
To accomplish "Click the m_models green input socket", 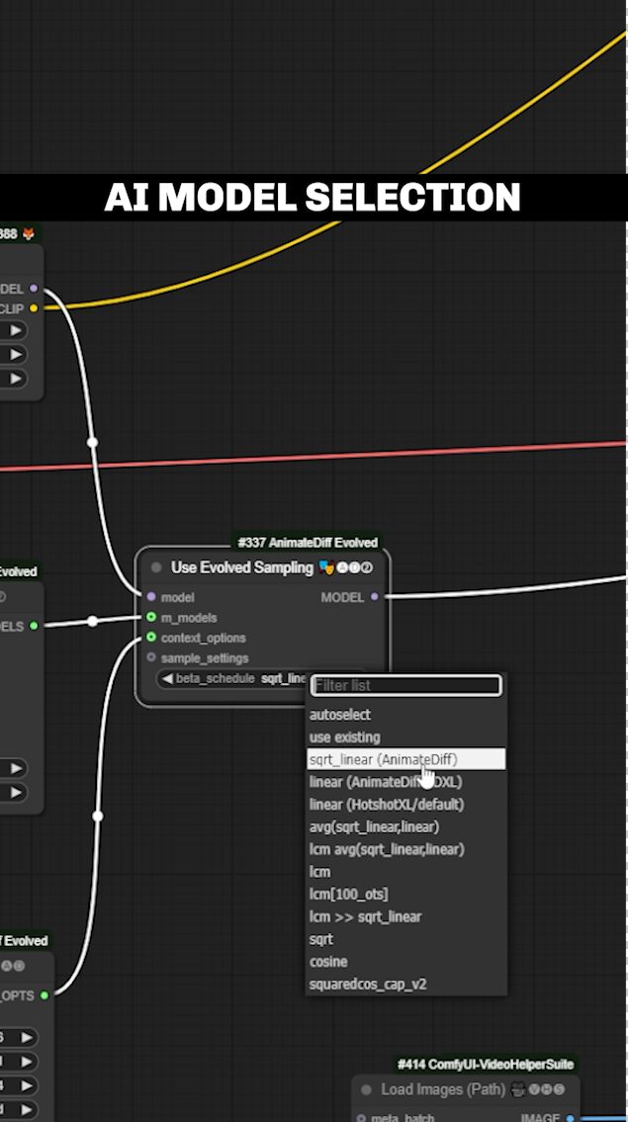I will click(x=151, y=618).
